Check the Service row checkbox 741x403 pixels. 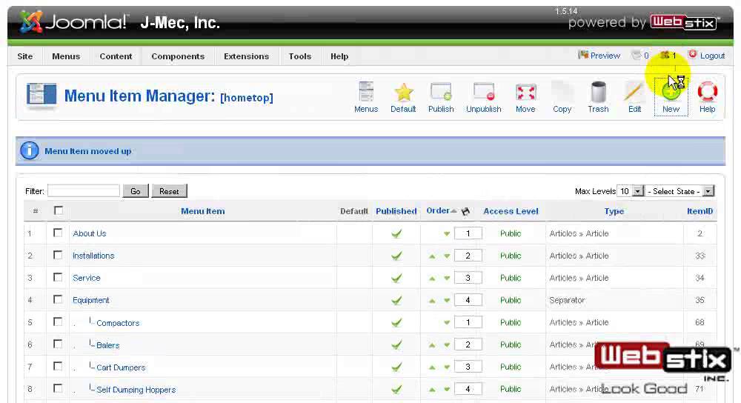(58, 277)
